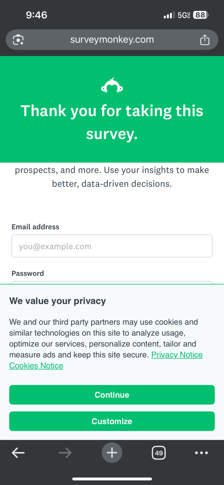
Task: Focus the Email address field
Action: pyautogui.click(x=112, y=246)
